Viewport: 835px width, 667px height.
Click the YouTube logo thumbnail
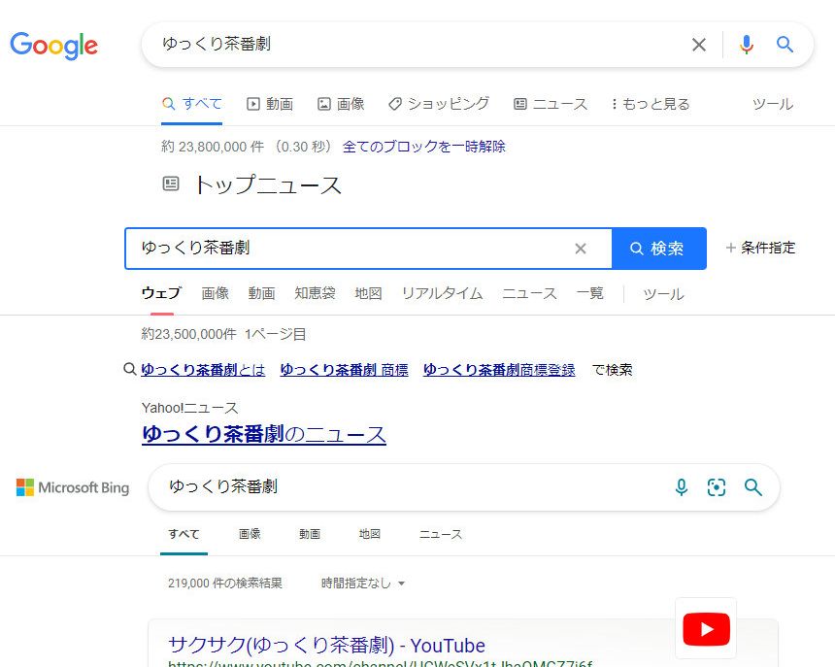[706, 629]
